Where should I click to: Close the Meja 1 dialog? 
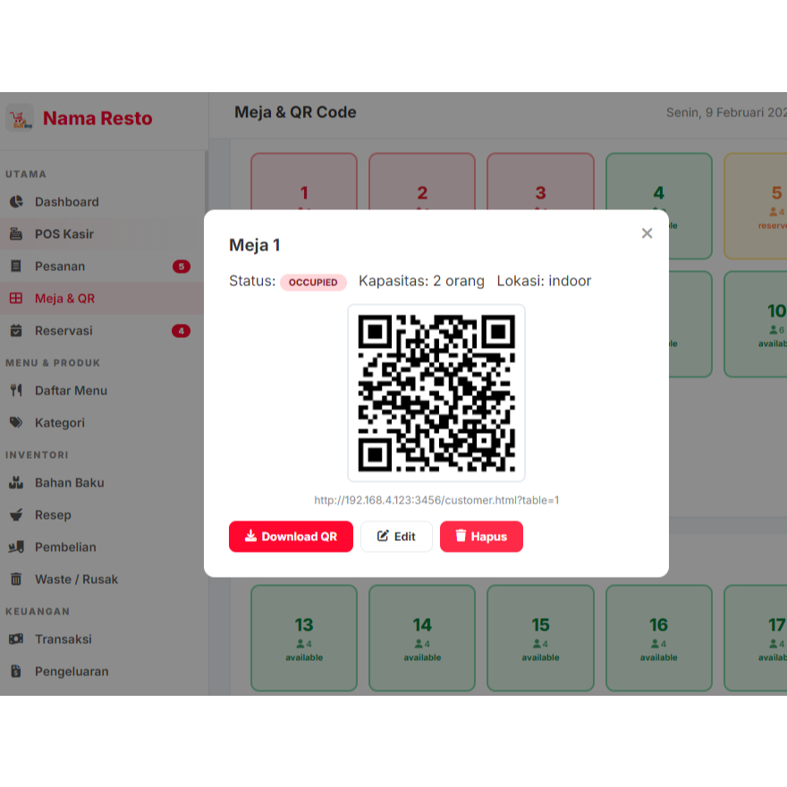coord(647,233)
